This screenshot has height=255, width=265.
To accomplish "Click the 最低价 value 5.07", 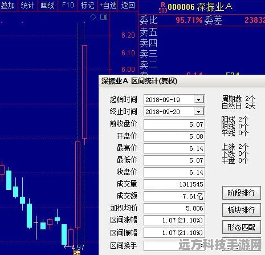I will (174, 160).
